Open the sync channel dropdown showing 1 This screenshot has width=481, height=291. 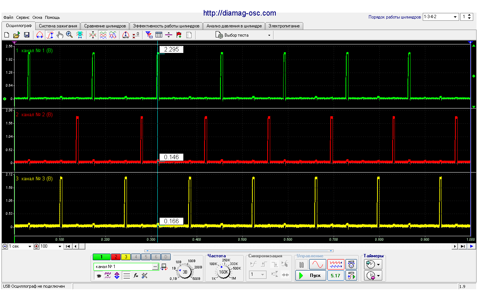click(258, 275)
